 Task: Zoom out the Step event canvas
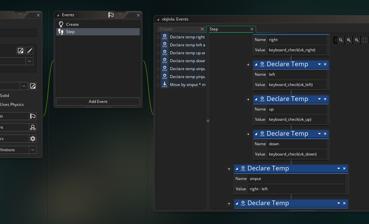341,40
